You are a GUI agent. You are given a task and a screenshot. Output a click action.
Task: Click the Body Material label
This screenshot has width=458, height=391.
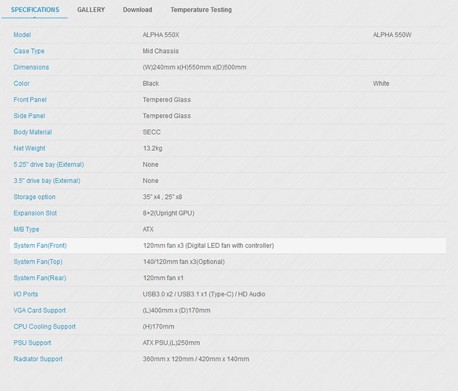pos(32,132)
